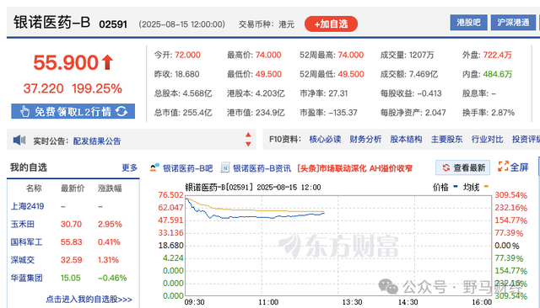540x308 pixels.
Task: Open 银诺医药-B吧 forum link
Action: [187, 168]
